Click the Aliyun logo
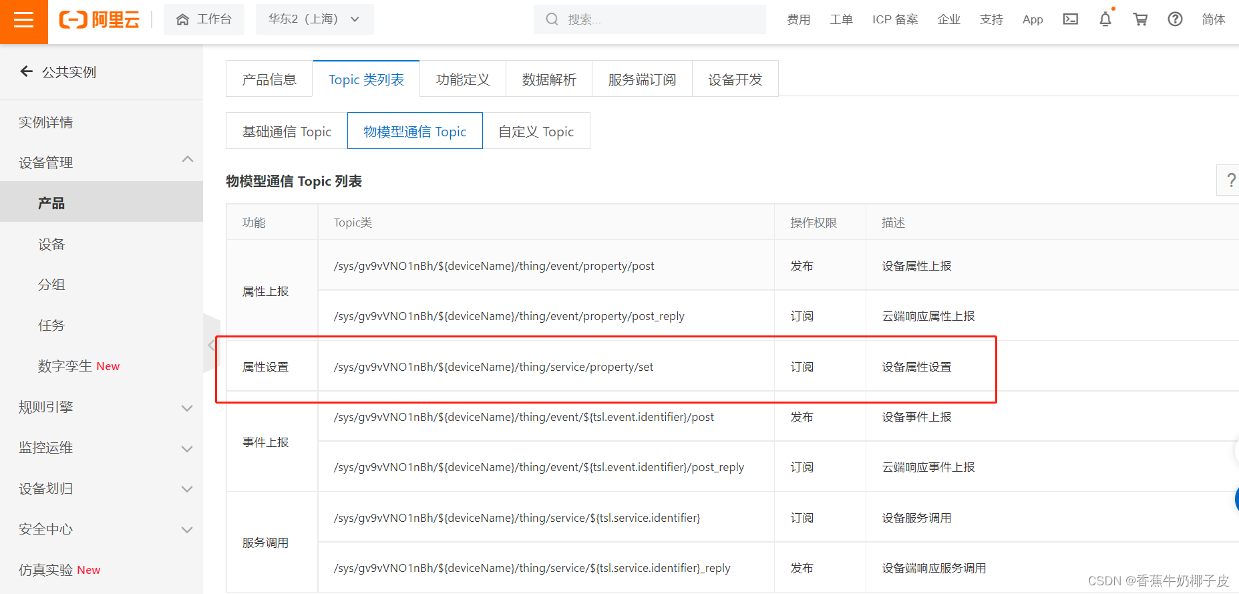The image size is (1239, 594). click(100, 19)
